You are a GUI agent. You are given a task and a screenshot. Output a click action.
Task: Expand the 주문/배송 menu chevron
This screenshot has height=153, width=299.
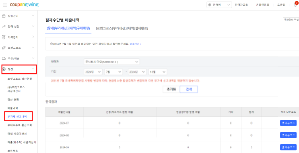(33, 58)
